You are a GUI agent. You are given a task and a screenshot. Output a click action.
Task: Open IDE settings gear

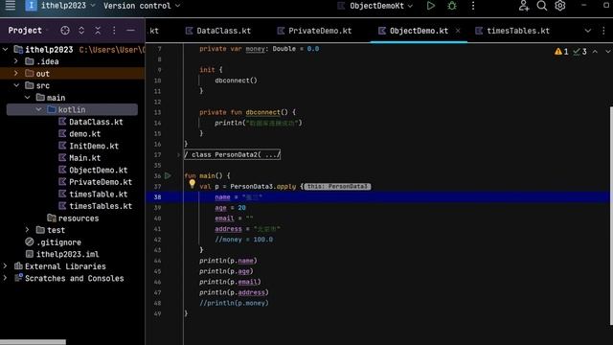pyautogui.click(x=559, y=6)
